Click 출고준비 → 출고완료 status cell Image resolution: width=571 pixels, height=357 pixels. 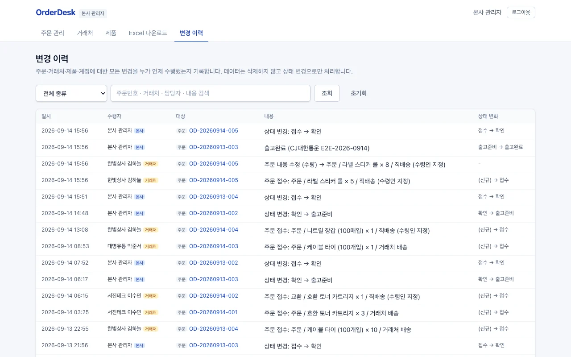pos(501,147)
